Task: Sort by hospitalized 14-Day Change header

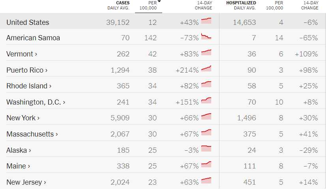Action: click(x=309, y=6)
